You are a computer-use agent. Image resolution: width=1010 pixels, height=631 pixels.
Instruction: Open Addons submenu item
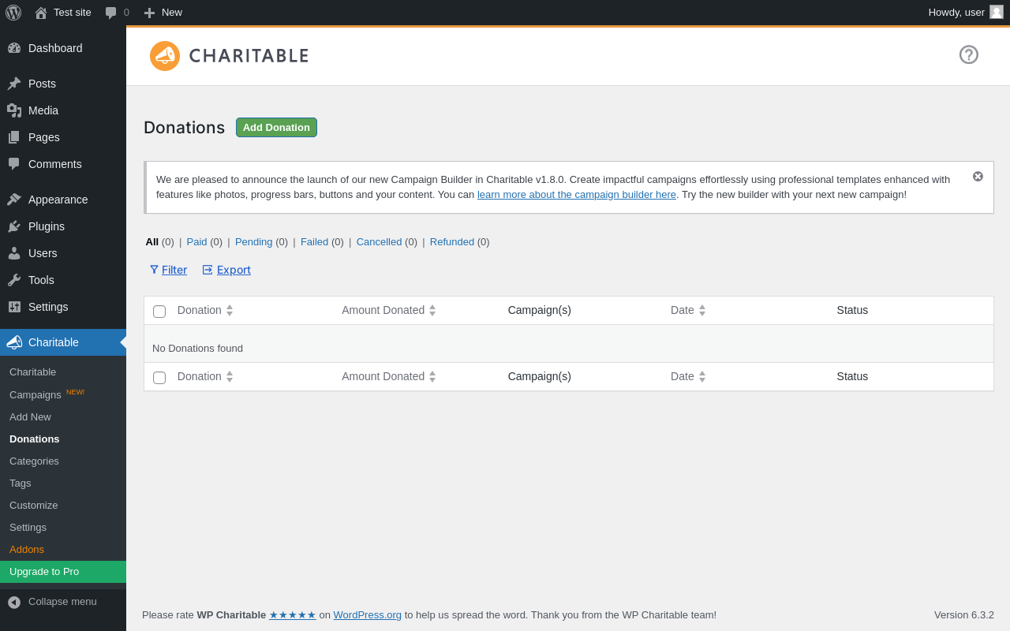pyautogui.click(x=63, y=549)
